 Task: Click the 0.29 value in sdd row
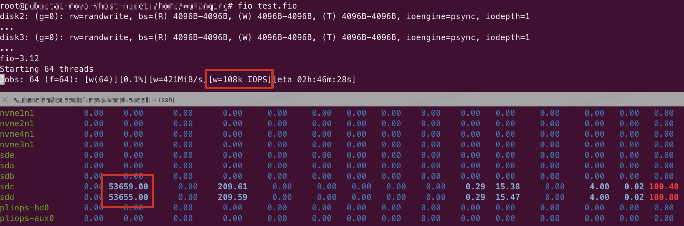coord(475,197)
